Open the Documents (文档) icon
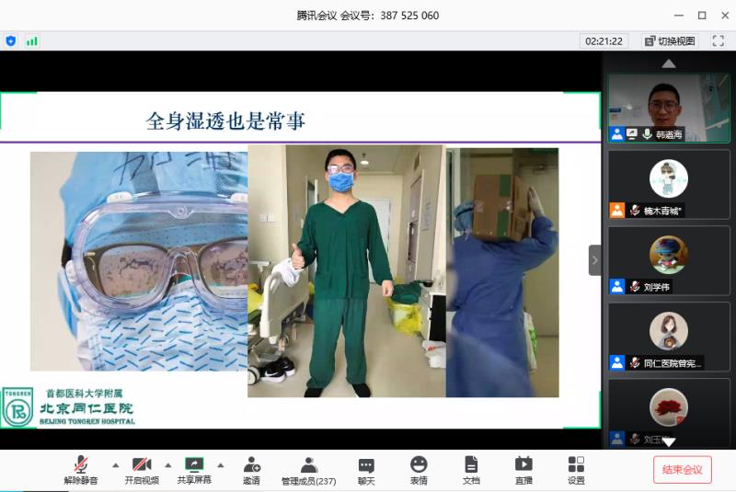The image size is (736, 492). 471,469
